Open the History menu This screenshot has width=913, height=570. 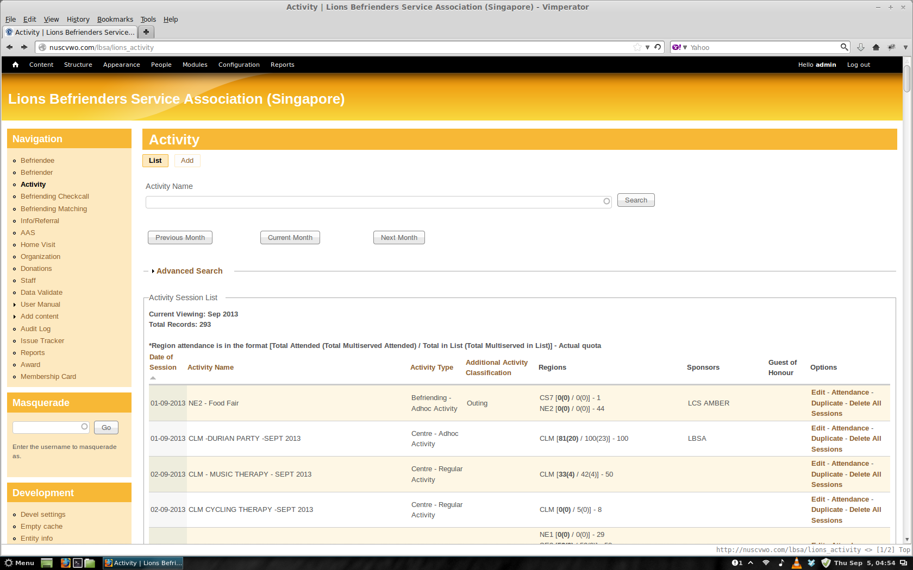(78, 19)
